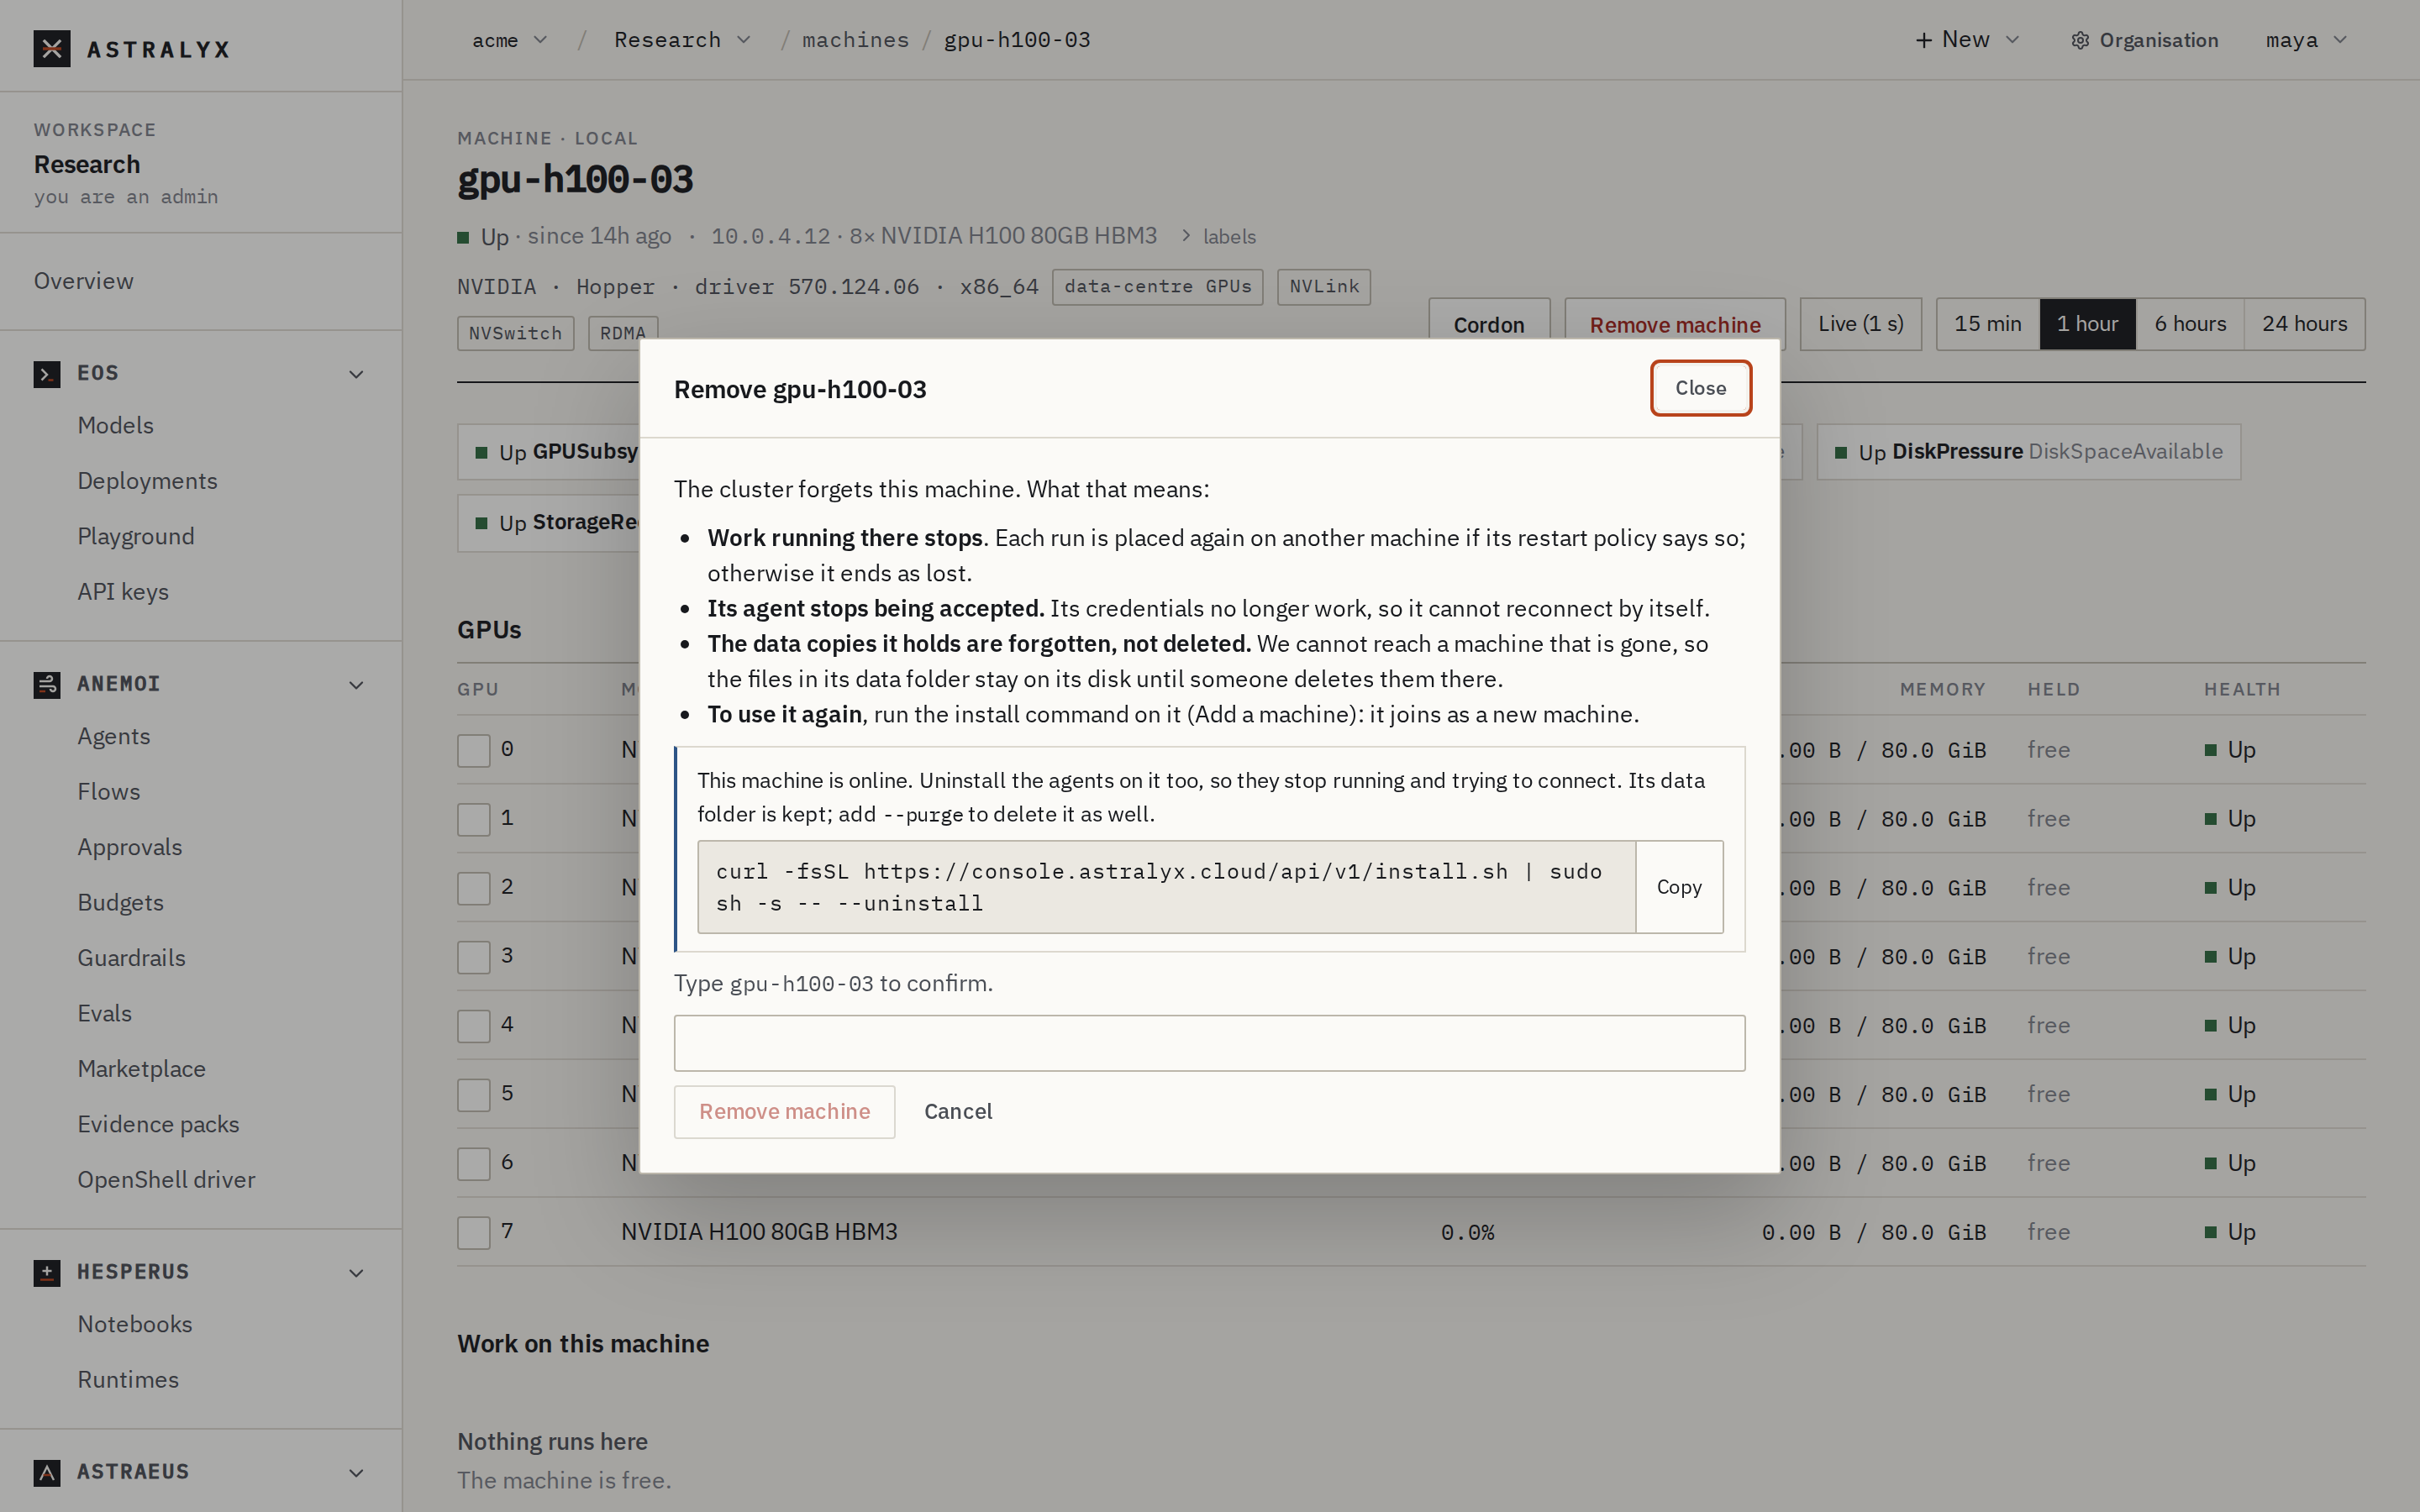Viewport: 2420px width, 1512px height.
Task: Open the Marketplace page
Action: coord(142,1069)
